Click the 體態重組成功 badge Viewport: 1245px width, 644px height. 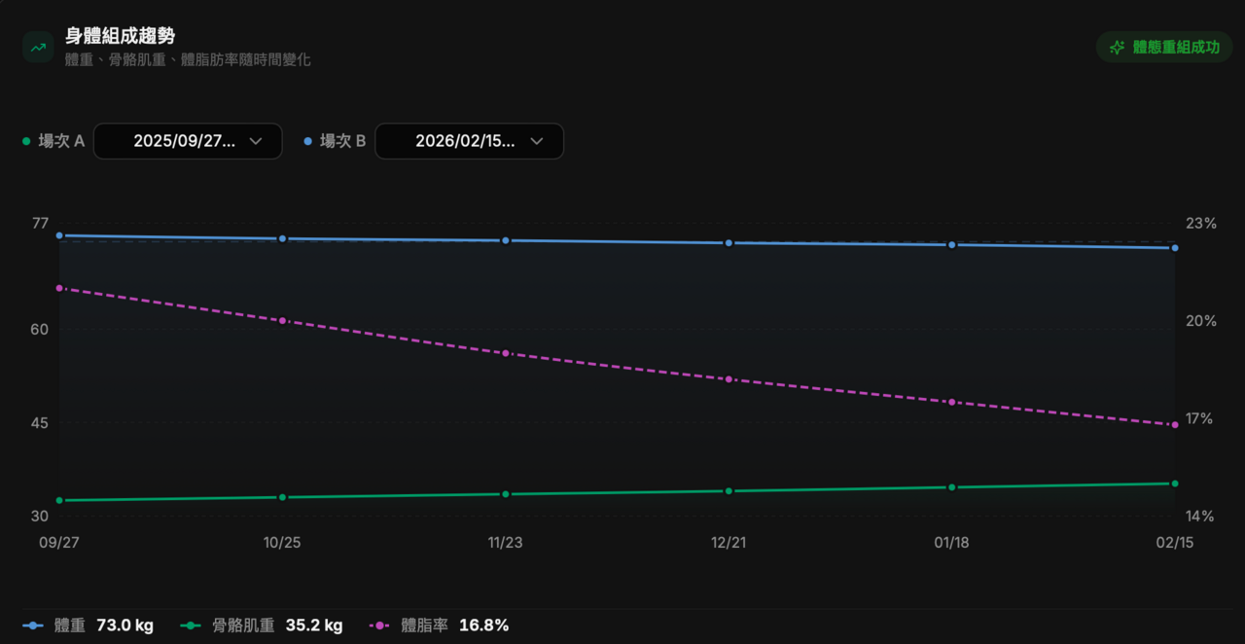pyautogui.click(x=1164, y=47)
